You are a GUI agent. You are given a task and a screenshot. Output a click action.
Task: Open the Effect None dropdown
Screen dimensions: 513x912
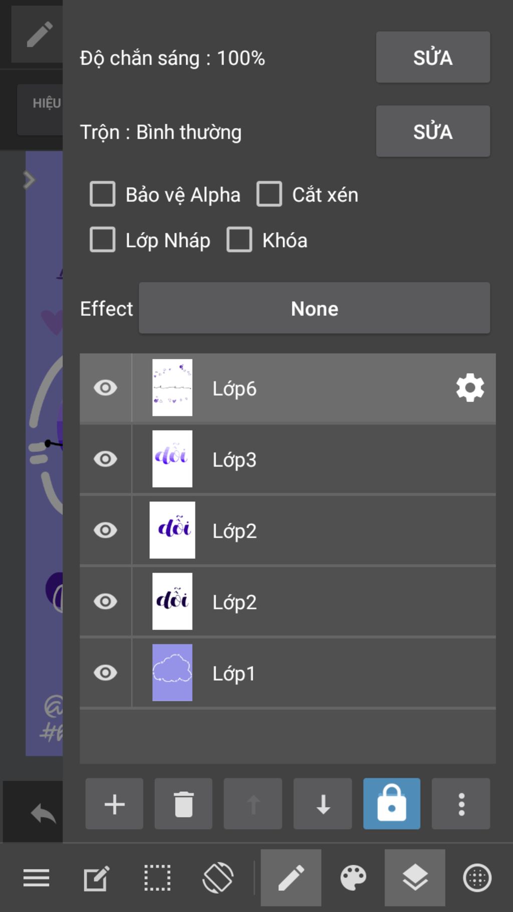314,308
